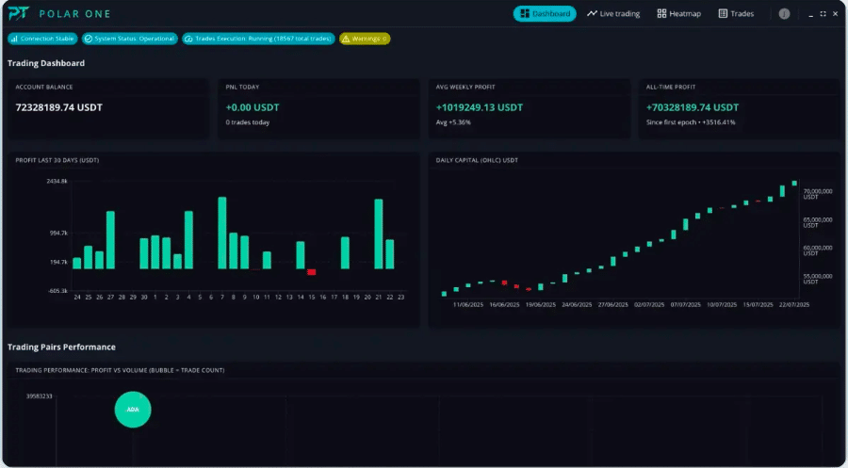
Task: Click the Account Balance card
Action: tap(107, 108)
